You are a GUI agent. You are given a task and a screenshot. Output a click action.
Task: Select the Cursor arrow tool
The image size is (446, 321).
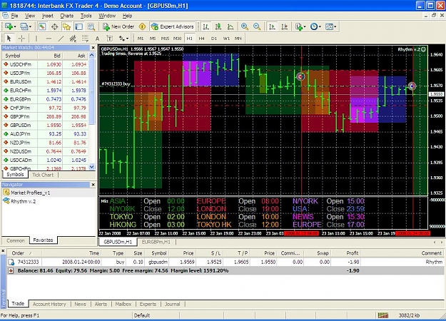(9, 38)
